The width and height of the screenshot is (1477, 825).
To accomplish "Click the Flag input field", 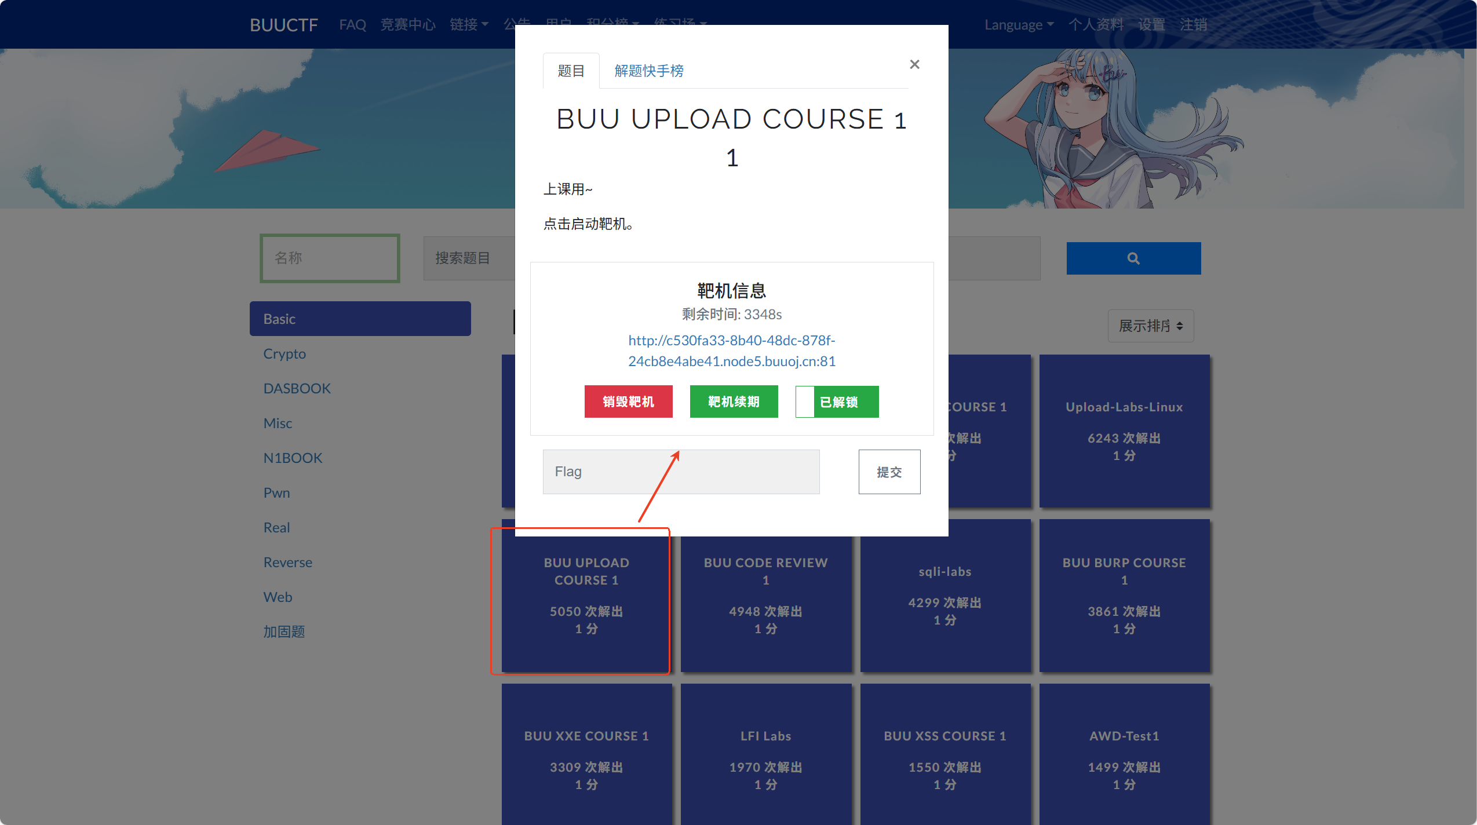I will [x=680, y=472].
